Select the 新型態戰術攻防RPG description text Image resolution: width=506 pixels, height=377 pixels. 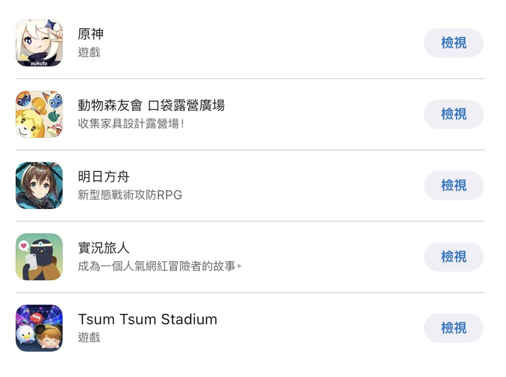coord(130,195)
